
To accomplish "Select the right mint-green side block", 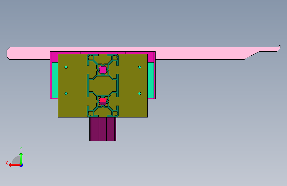I will click(x=151, y=80).
